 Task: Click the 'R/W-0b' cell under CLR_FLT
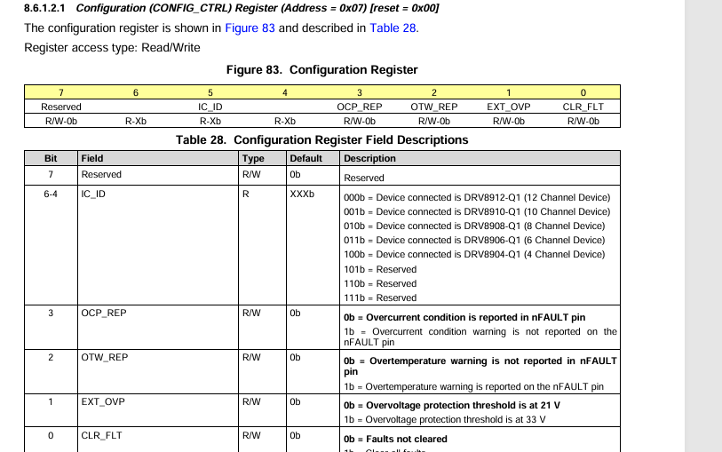click(x=583, y=121)
